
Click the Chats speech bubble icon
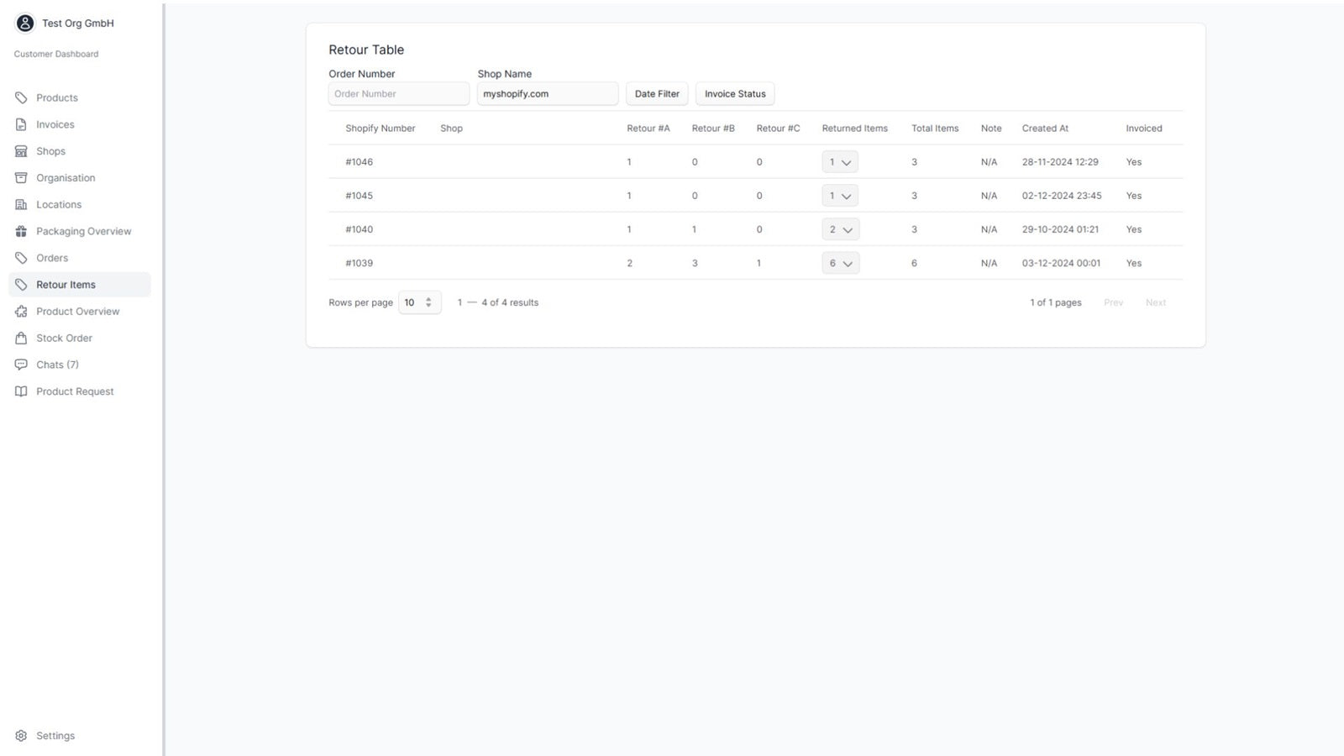click(21, 365)
